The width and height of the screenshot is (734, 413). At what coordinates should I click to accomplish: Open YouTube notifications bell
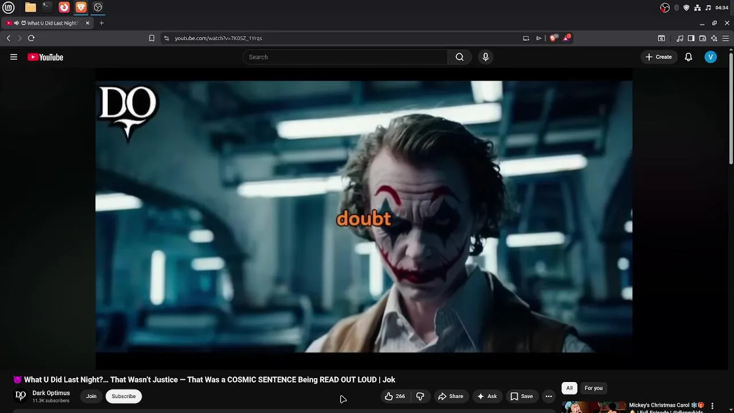coord(689,57)
